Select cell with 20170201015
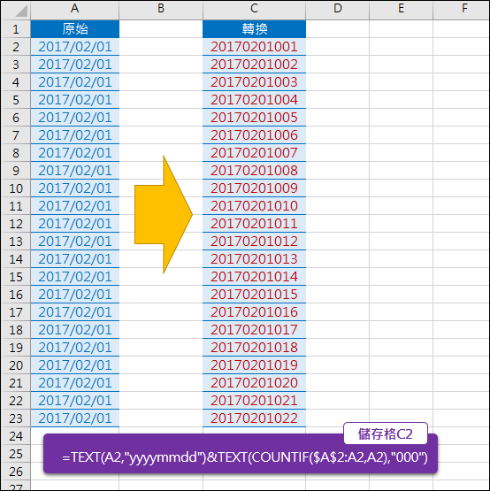The image size is (490, 491). point(254,295)
